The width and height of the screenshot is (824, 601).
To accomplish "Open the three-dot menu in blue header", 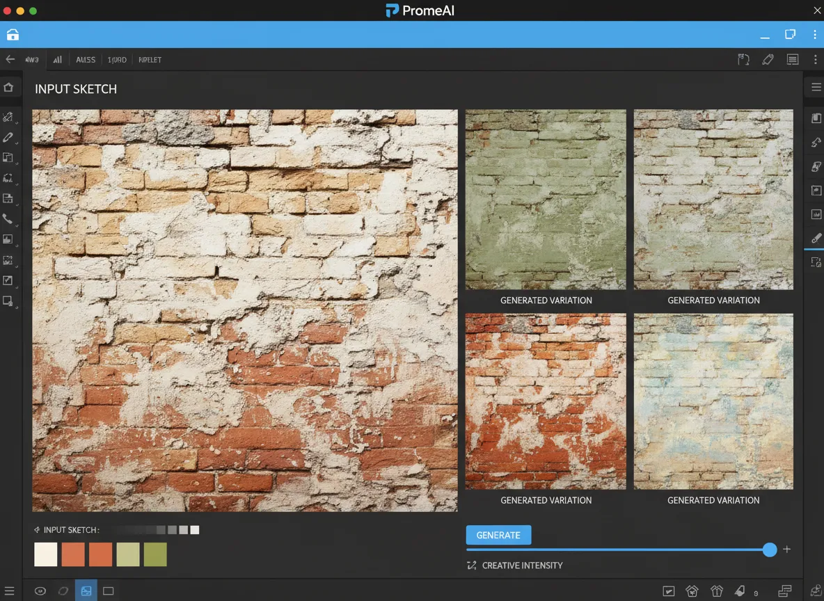I will pos(814,35).
